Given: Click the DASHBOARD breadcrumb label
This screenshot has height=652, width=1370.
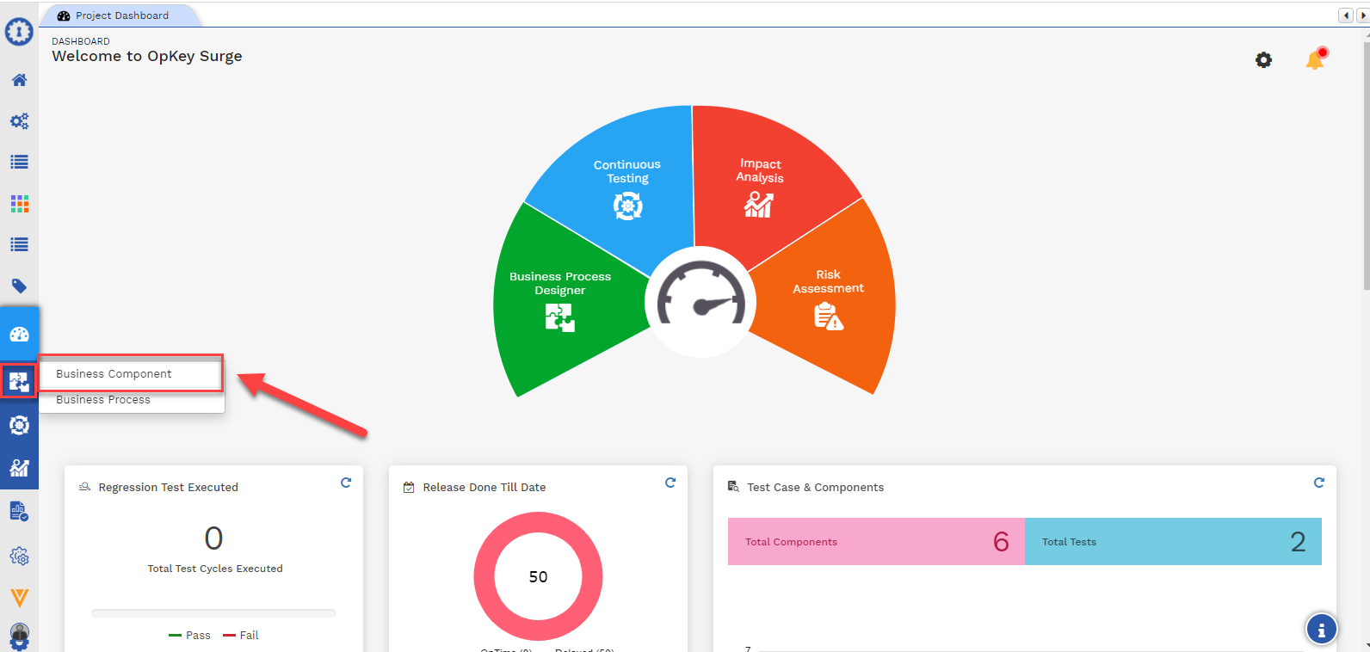Looking at the screenshot, I should (x=81, y=41).
